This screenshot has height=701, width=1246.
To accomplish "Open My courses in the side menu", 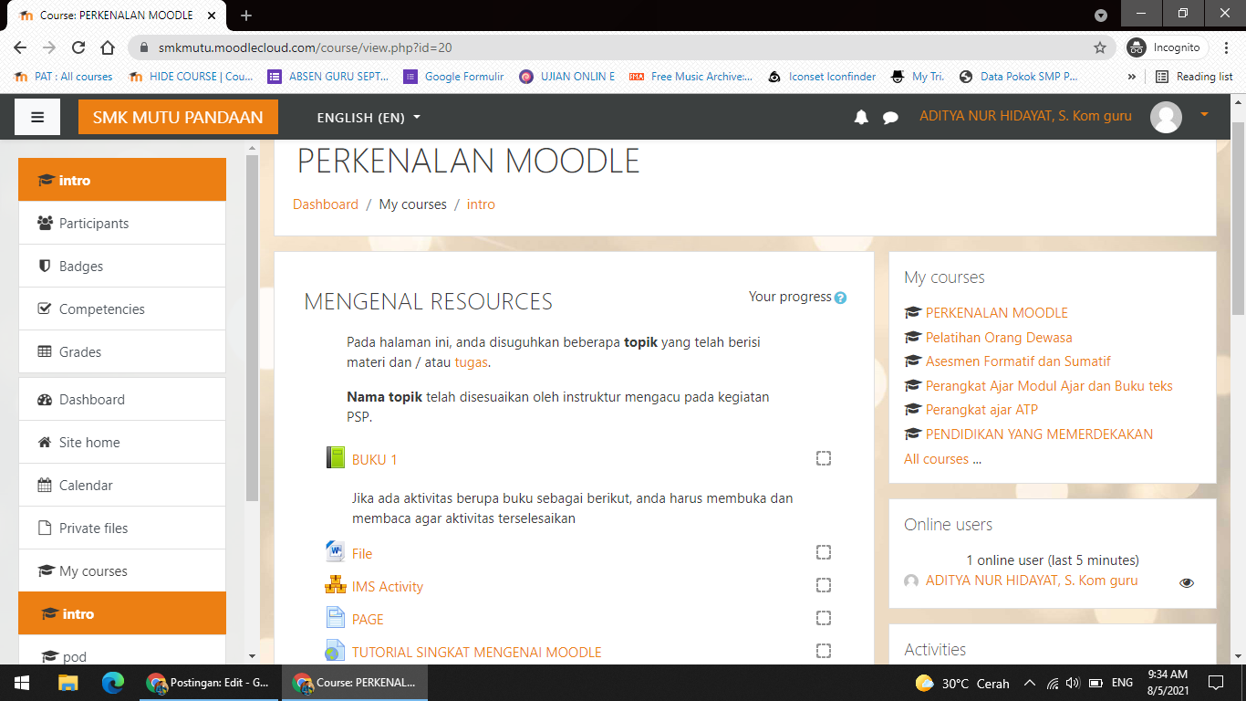I will [122, 570].
